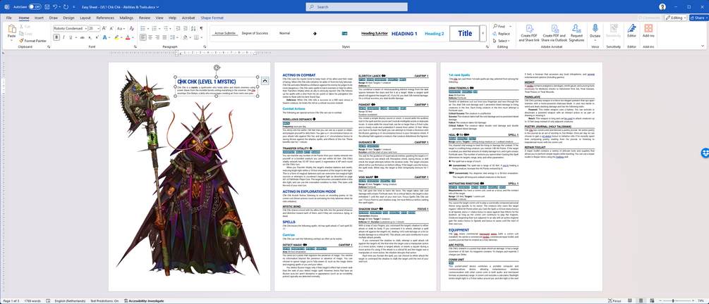Increase font size with the grow font icon

(x=104, y=28)
